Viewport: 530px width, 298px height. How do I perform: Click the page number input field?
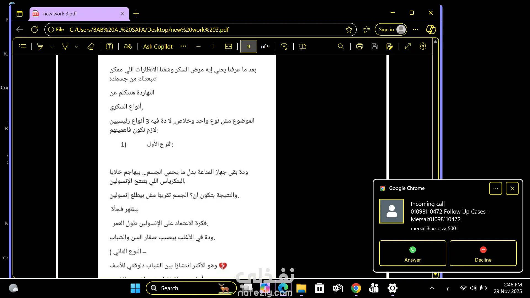coord(248,46)
